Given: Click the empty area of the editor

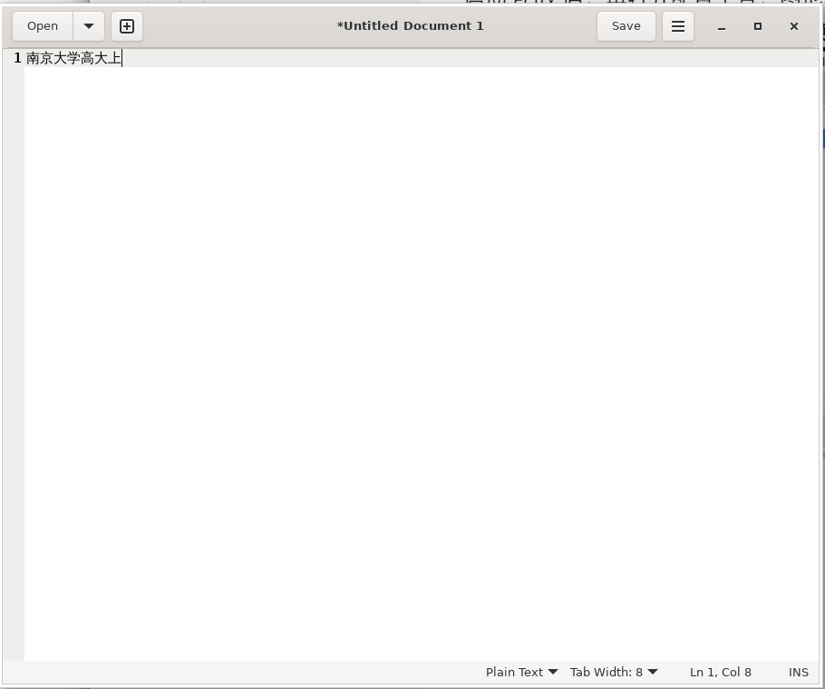Looking at the screenshot, I should [x=417, y=363].
